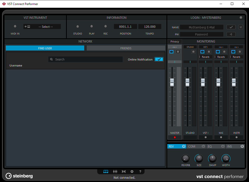This screenshot has width=249, height=182.
Task: Click the remember-login checkmark button
Action: [x=231, y=27]
